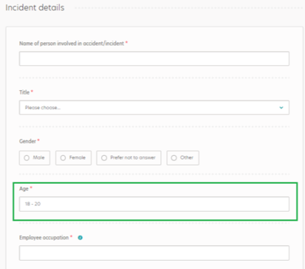This screenshot has height=269, width=305.
Task: Click the Incident details section heading
Action: click(x=35, y=8)
